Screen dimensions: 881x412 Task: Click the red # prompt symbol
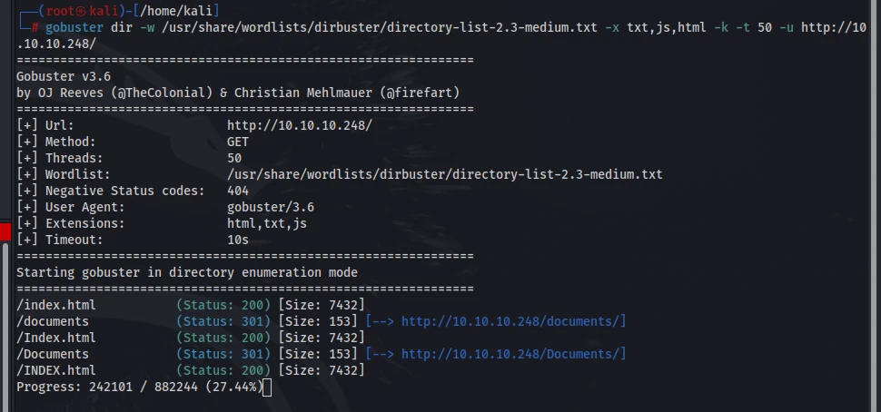pos(35,27)
